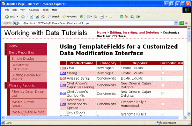Open the Favorites menu in menu bar
This screenshot has height=126, width=192.
(x=34, y=10)
